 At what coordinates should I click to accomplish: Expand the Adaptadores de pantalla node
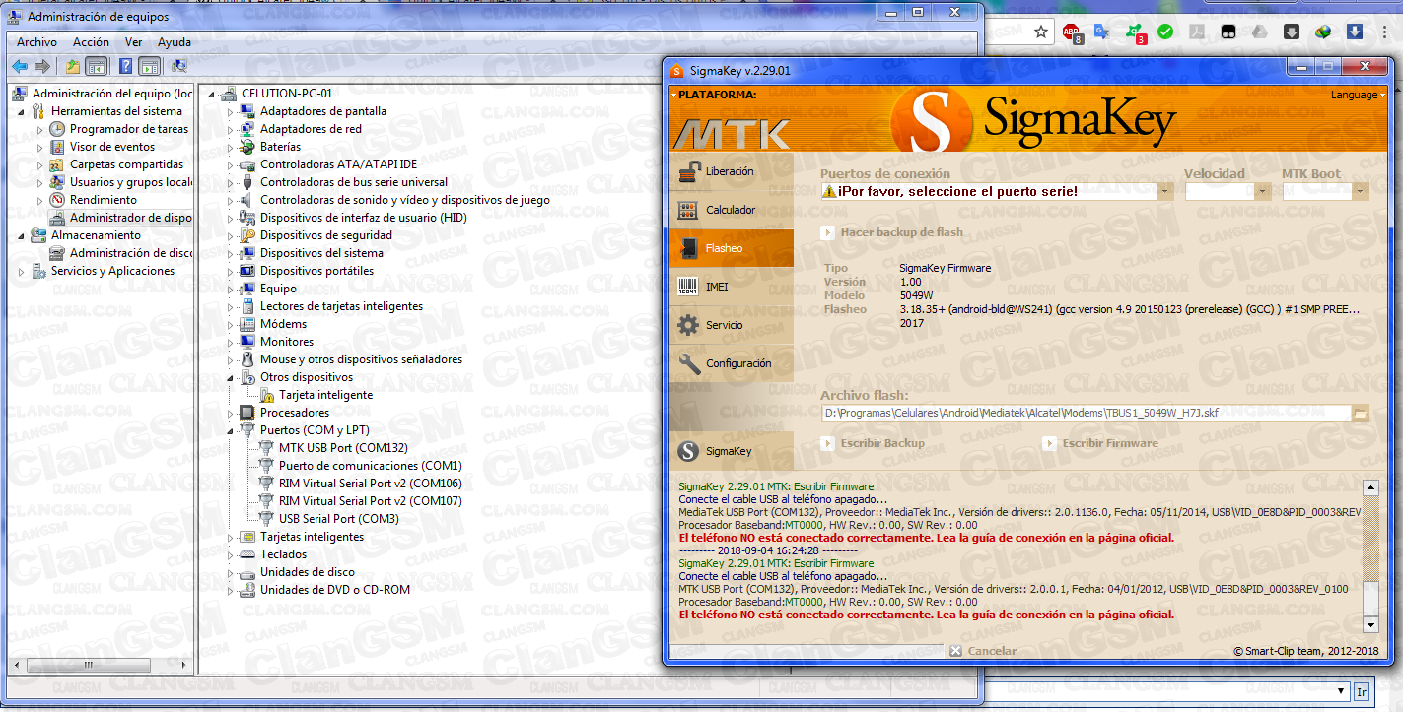(231, 111)
